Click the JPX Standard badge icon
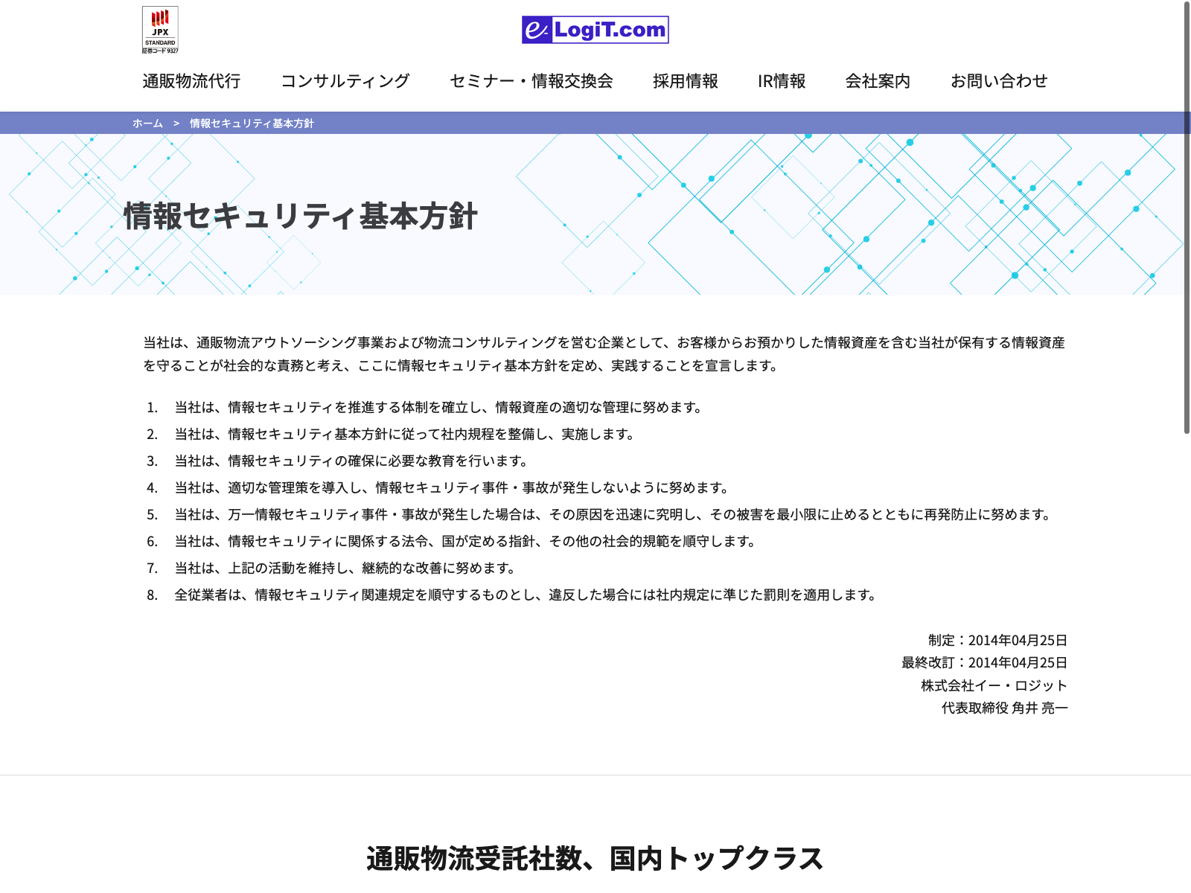Image resolution: width=1191 pixels, height=893 pixels. pyautogui.click(x=160, y=30)
